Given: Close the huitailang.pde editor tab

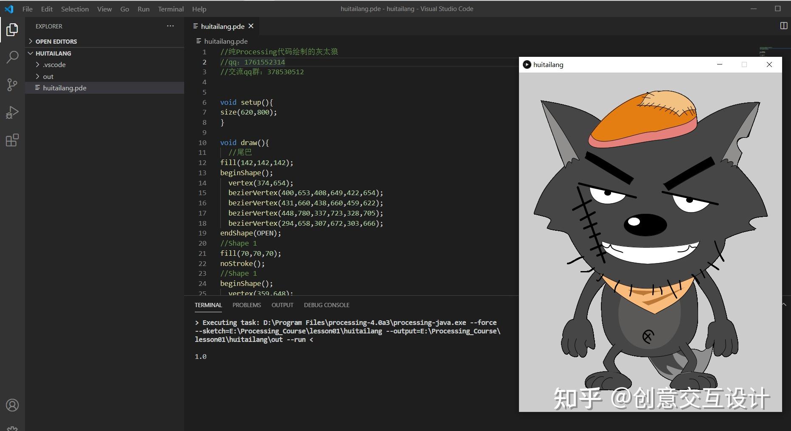Looking at the screenshot, I should [x=251, y=26].
